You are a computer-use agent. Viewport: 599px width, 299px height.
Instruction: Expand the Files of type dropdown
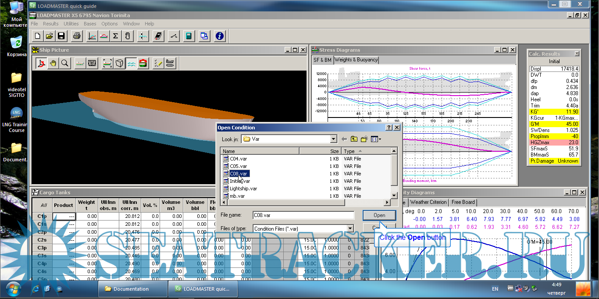tap(350, 228)
